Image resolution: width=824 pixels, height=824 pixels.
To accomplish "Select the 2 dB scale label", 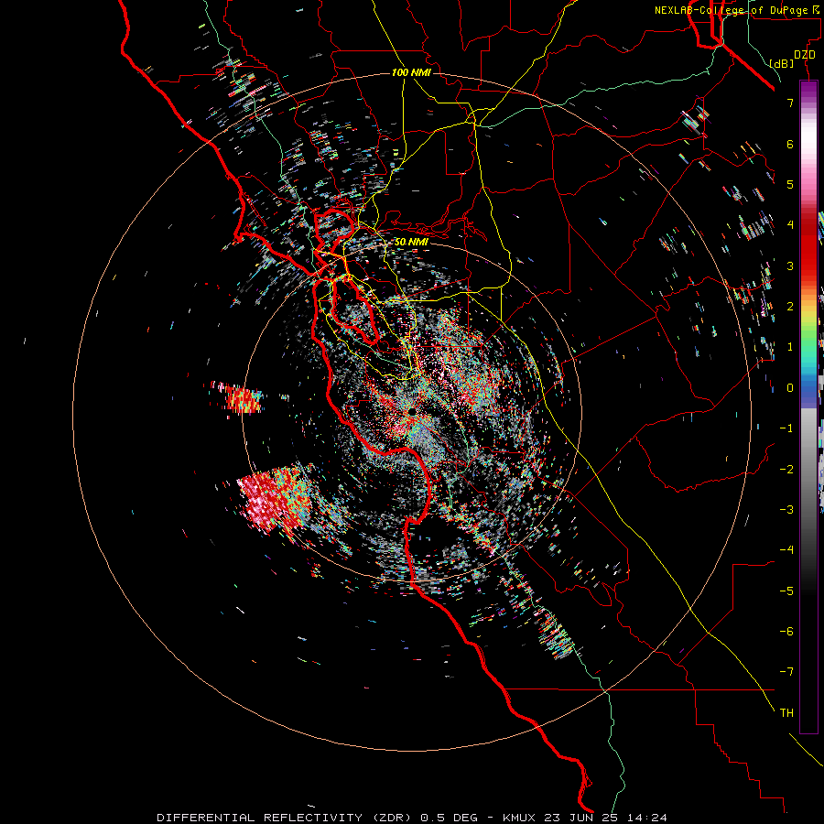I will click(x=790, y=307).
